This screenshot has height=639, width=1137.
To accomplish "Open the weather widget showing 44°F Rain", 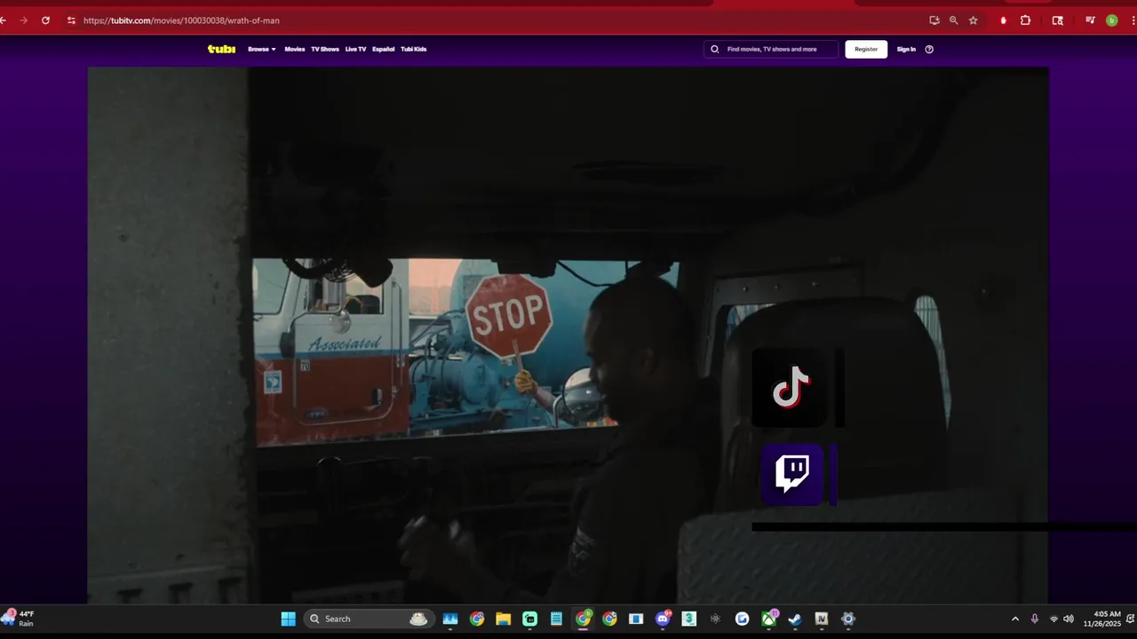I will [x=19, y=619].
